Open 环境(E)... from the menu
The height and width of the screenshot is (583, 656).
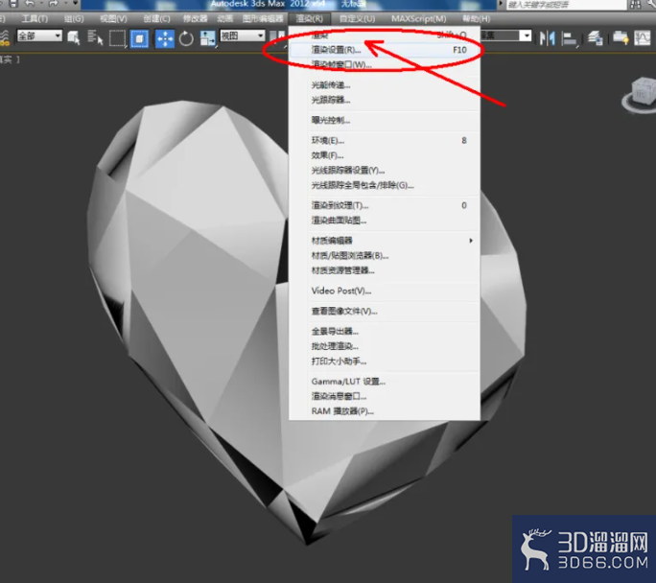coord(384,141)
